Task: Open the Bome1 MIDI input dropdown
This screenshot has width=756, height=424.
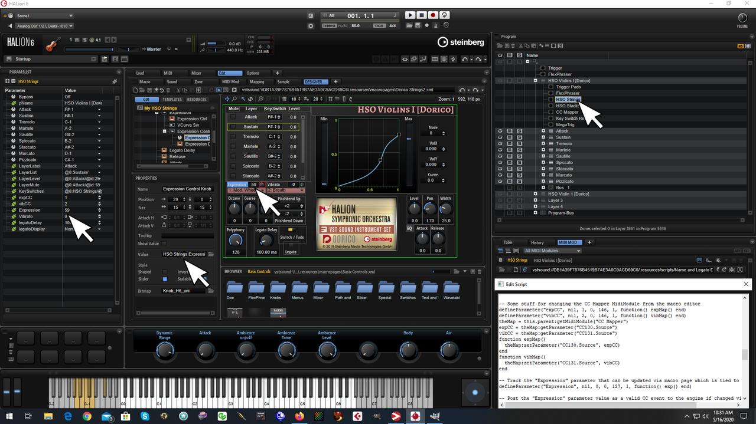Action: click(45, 15)
